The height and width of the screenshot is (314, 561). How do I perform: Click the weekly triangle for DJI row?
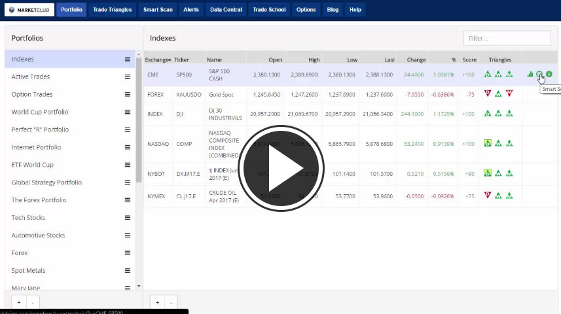(498, 113)
